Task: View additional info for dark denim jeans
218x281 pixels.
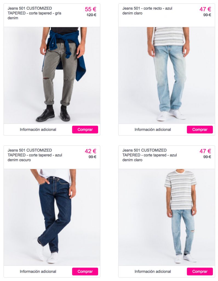Action: pyautogui.click(x=38, y=271)
